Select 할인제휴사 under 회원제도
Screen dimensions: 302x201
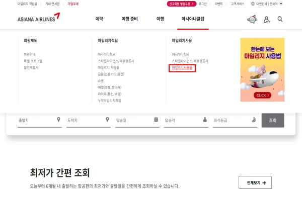pyautogui.click(x=31, y=67)
